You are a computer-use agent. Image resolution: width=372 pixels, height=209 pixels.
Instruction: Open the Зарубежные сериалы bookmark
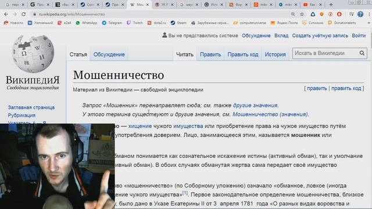click(x=210, y=23)
